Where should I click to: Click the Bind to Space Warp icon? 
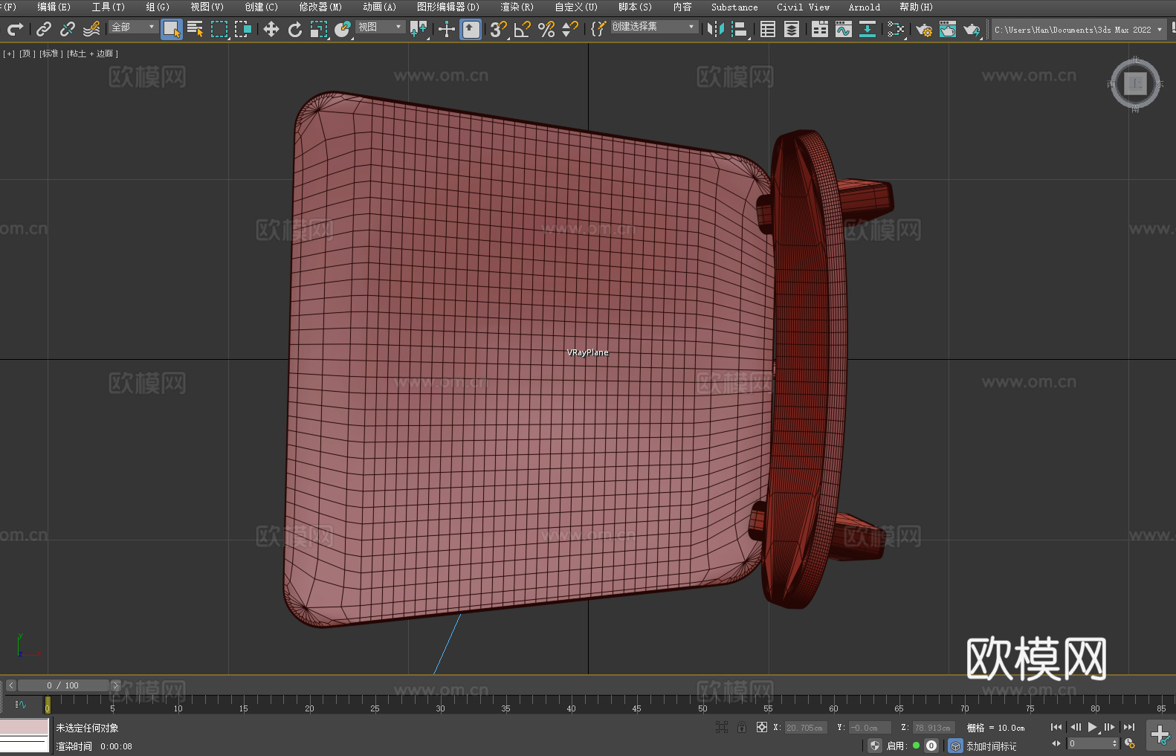(x=91, y=29)
